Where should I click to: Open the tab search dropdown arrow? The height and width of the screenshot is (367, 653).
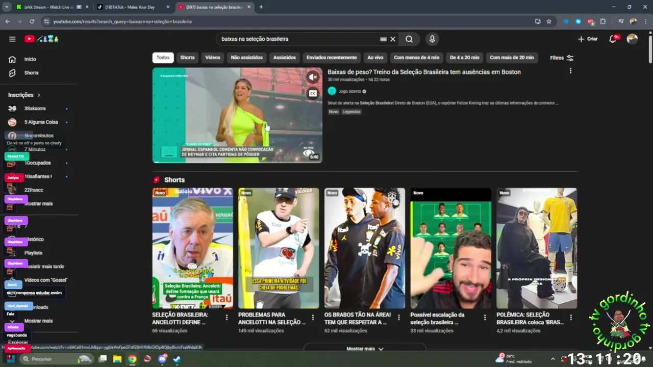(7, 7)
